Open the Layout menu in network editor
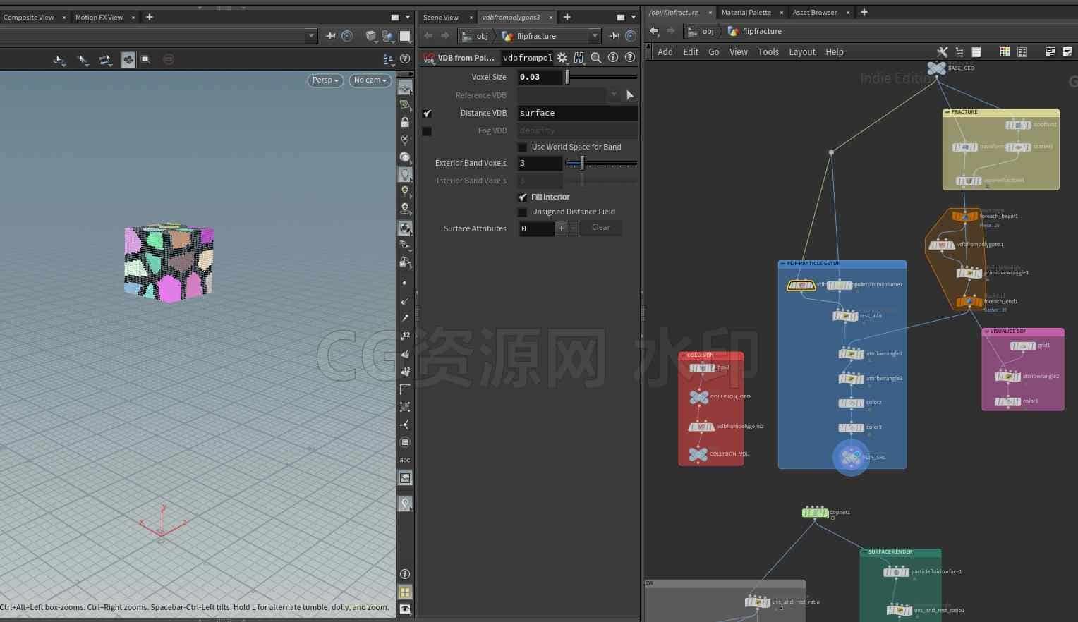The image size is (1078, 622). [802, 52]
